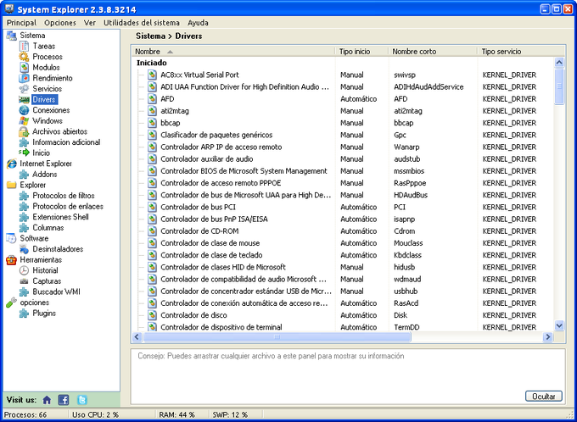The image size is (577, 422).
Task: Sort by the Nombre column header
Action: 233,52
